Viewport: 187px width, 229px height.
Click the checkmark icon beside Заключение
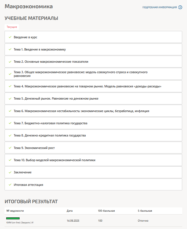tap(10, 172)
